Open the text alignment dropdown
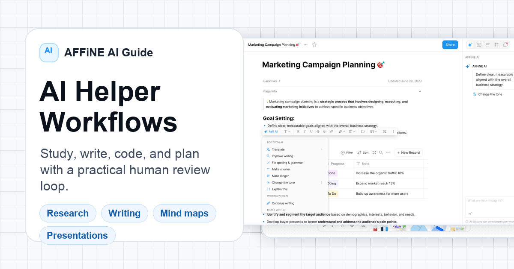The width and height of the screenshot is (514, 269). click(352, 132)
